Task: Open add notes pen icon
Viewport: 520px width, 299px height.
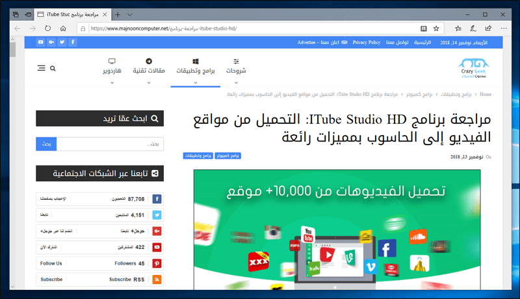Action: coord(473,29)
